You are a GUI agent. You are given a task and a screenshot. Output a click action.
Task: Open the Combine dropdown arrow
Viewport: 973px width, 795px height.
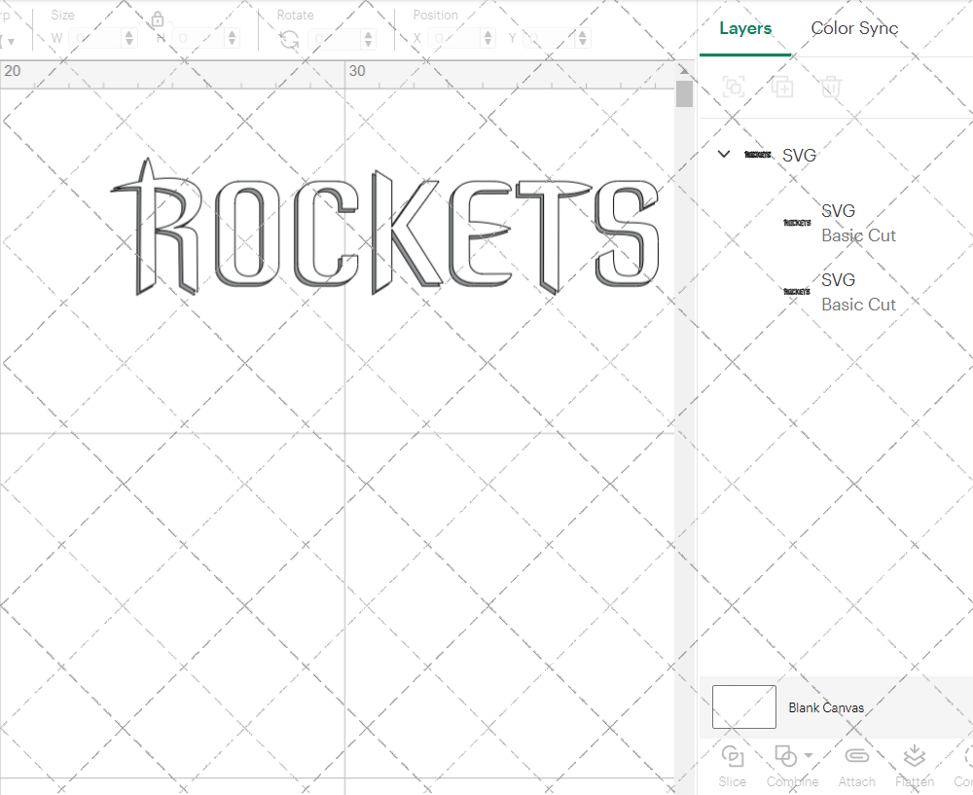(x=809, y=755)
